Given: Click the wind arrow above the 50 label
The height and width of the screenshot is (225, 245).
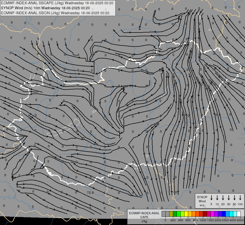Looking at the screenshot, I should pos(234,198).
